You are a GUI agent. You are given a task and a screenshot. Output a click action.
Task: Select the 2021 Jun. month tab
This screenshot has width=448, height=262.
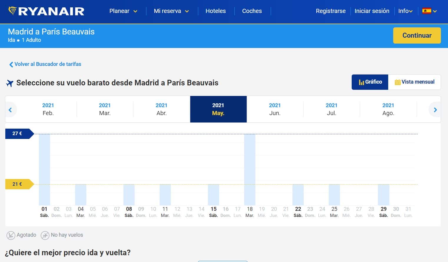275,109
